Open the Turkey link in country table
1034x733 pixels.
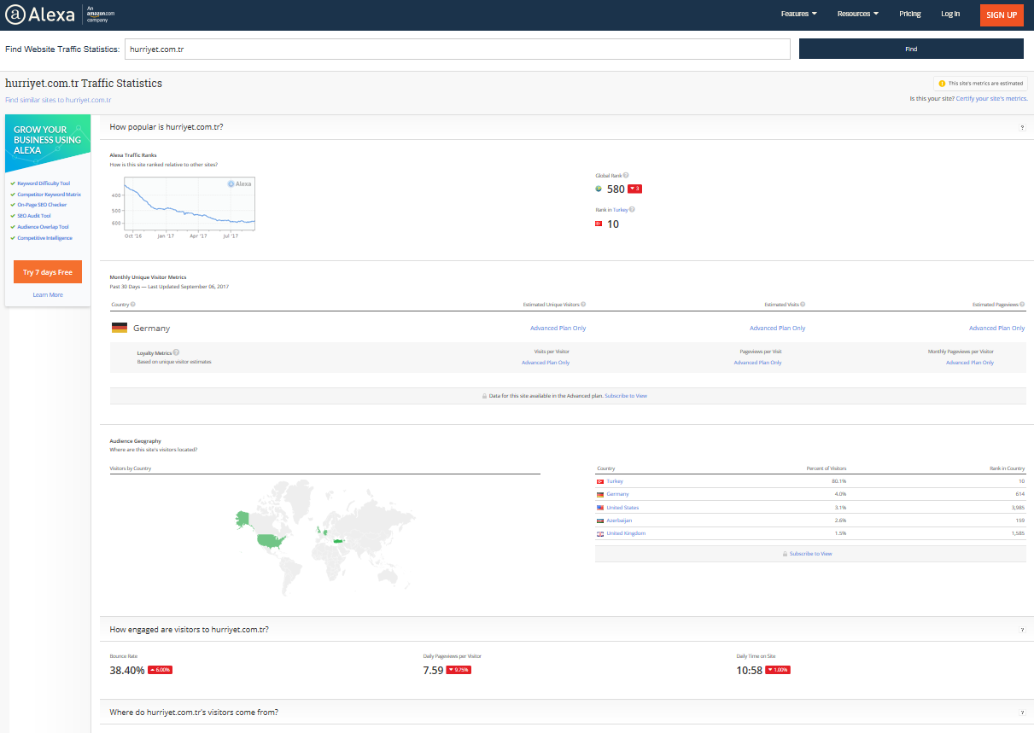(x=615, y=481)
